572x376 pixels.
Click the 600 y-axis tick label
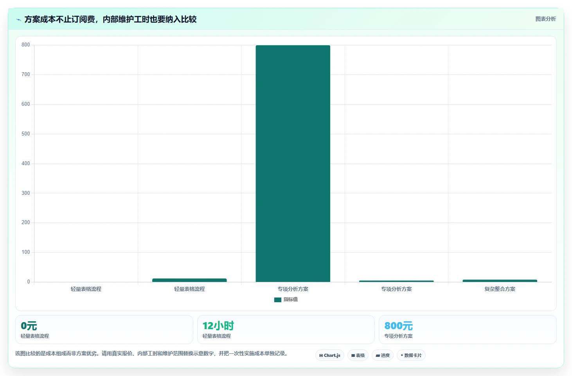[26, 104]
